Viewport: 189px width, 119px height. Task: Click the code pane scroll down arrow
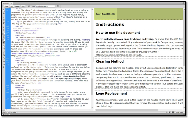92,108
